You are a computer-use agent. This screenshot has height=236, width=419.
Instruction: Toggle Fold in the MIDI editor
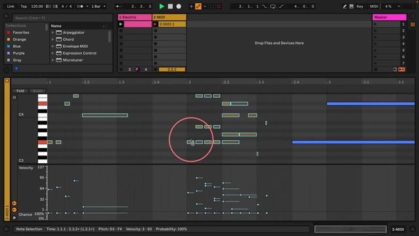(x=20, y=90)
